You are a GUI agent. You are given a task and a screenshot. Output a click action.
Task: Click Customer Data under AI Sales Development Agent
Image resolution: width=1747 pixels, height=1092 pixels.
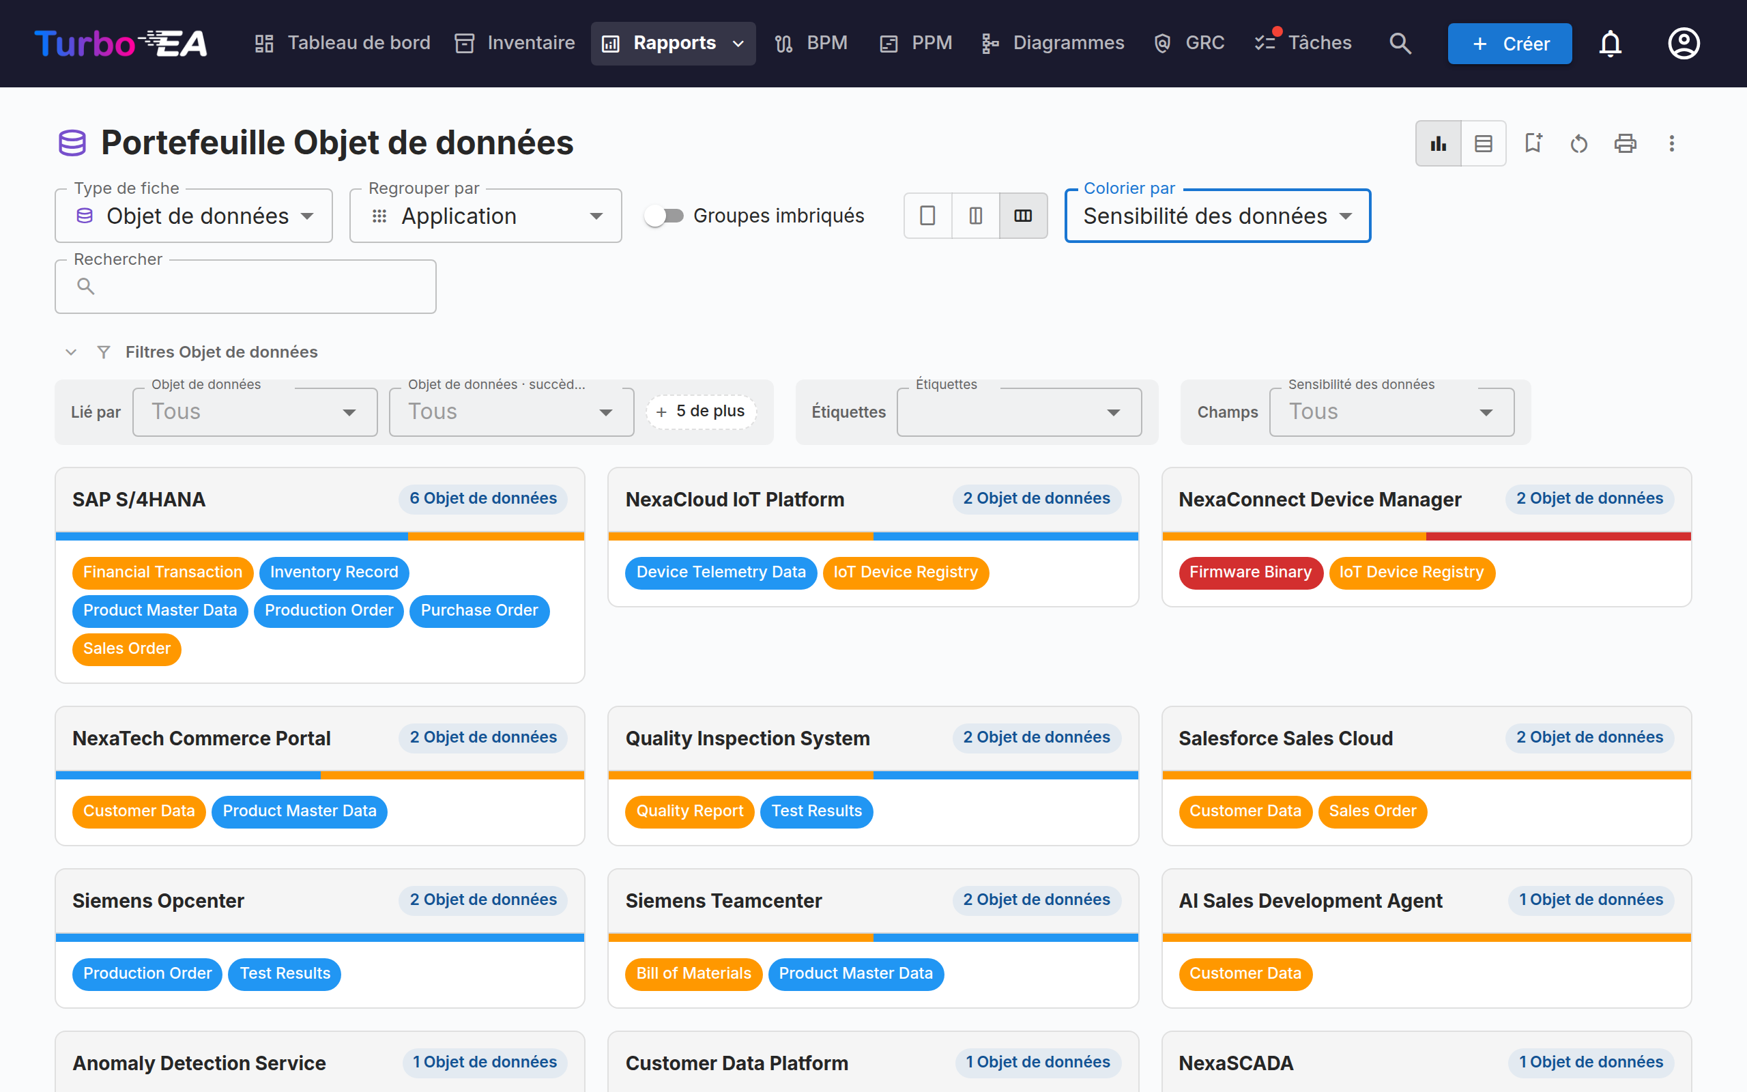1245,975
